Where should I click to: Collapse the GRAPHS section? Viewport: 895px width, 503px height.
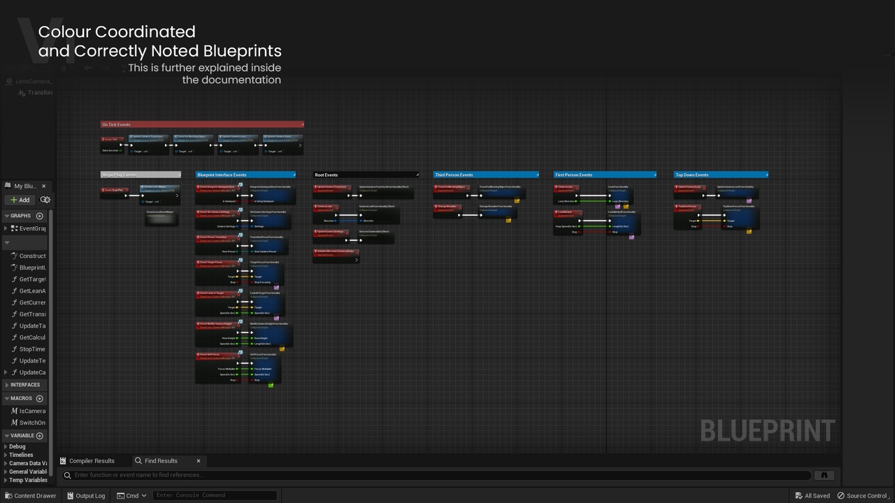point(6,216)
